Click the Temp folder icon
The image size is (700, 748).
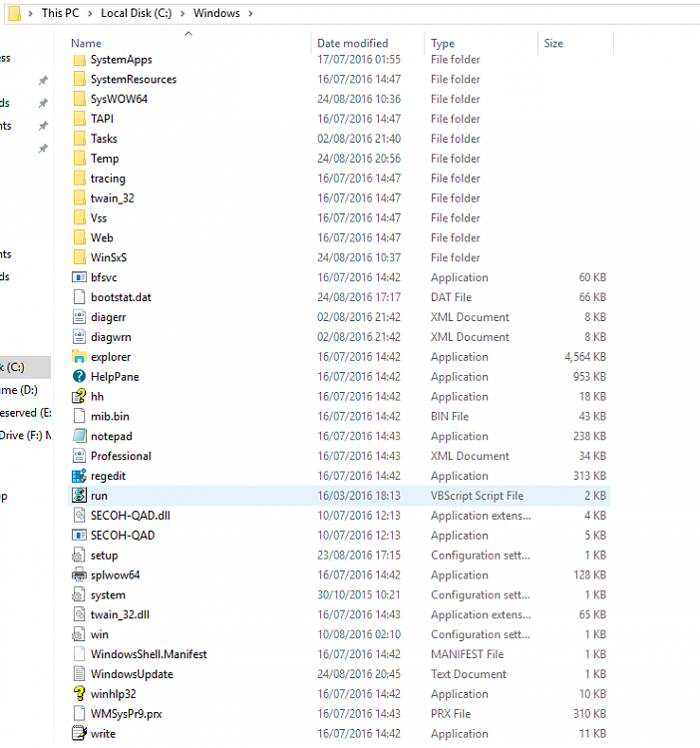coord(80,158)
